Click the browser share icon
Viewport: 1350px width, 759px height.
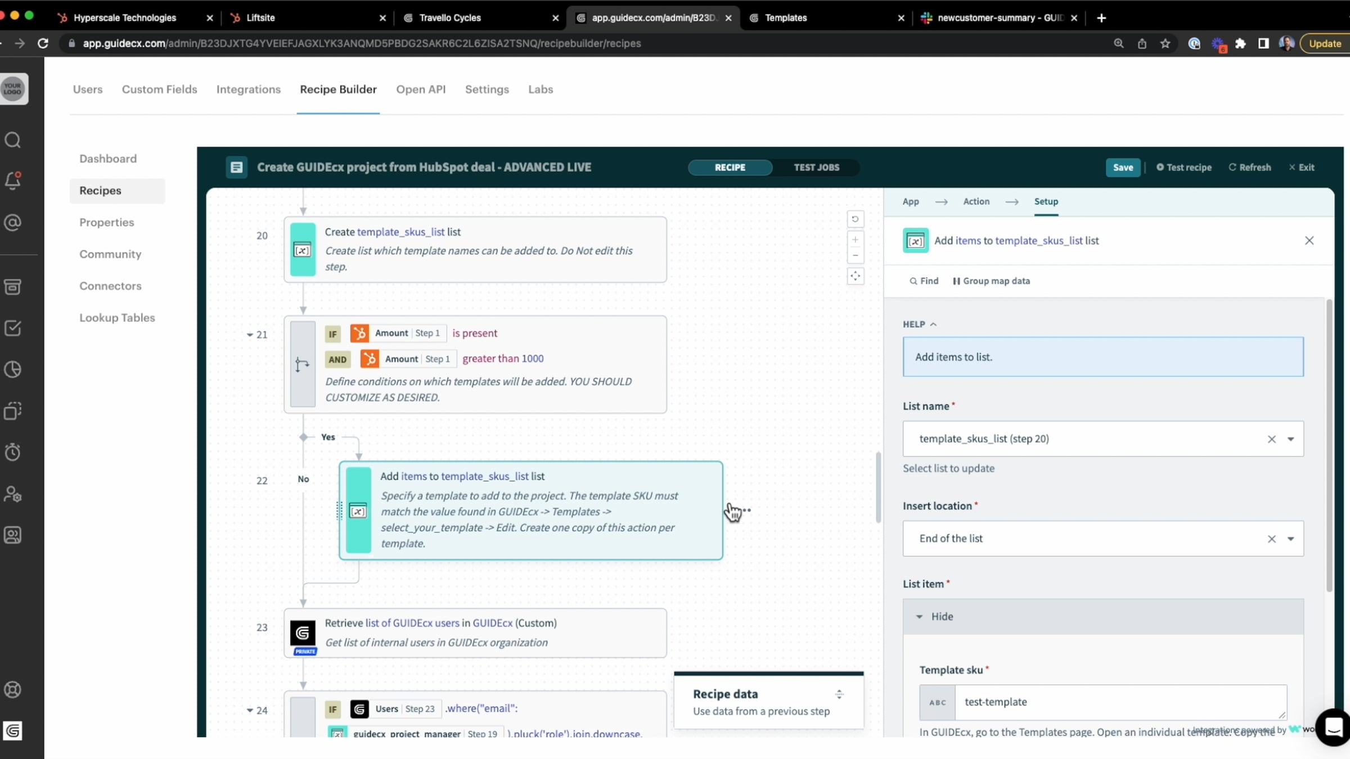click(1142, 43)
